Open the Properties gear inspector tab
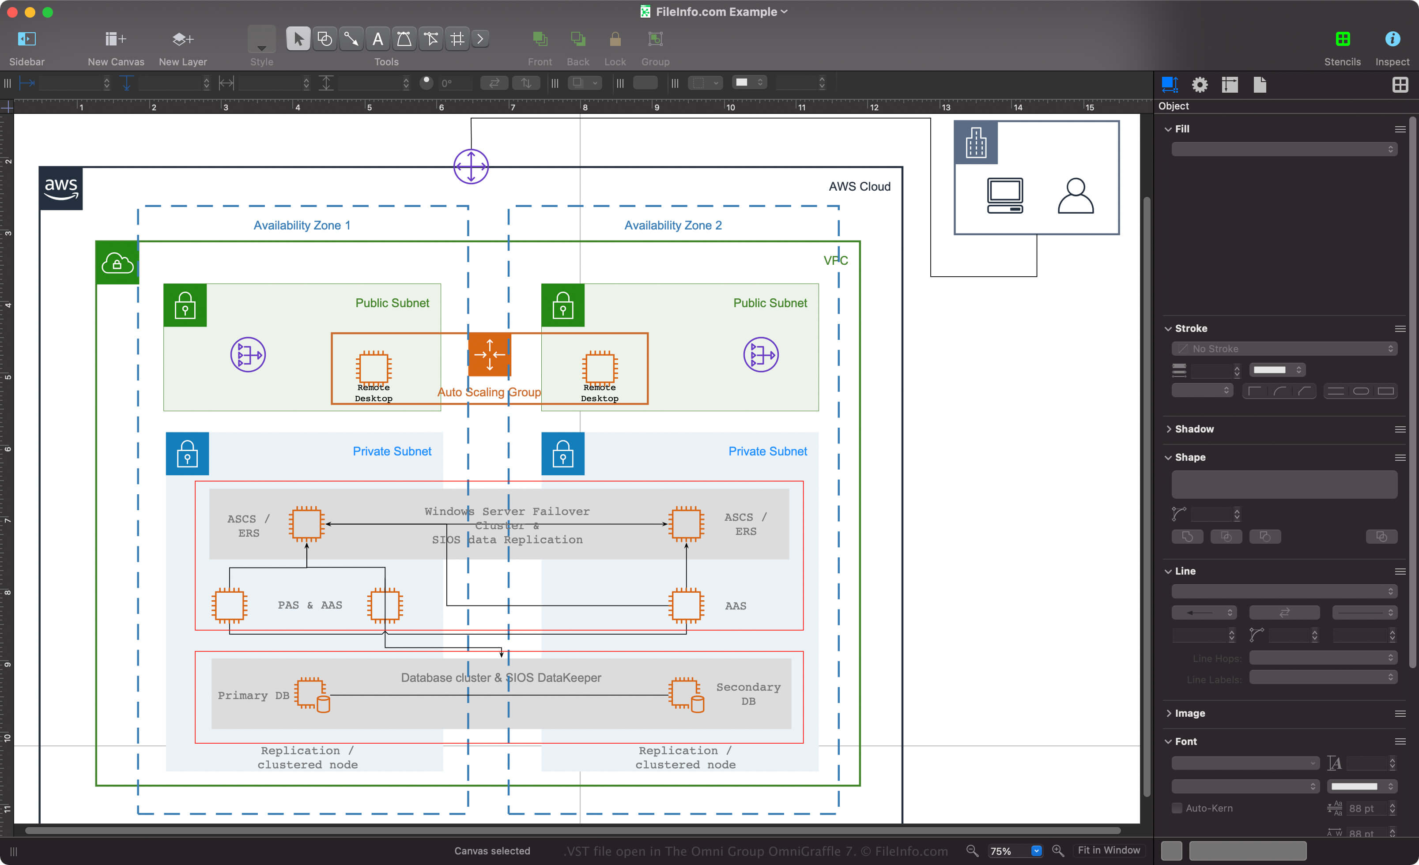The width and height of the screenshot is (1419, 865). click(x=1200, y=85)
